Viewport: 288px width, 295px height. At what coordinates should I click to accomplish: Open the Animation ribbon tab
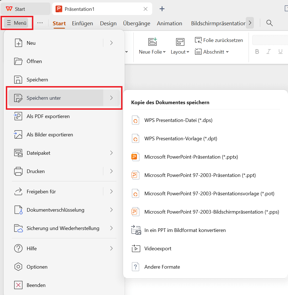coord(169,23)
